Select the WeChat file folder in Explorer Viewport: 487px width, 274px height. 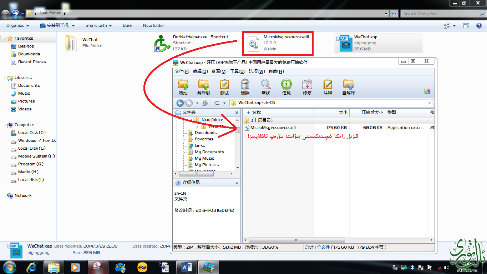[83, 43]
